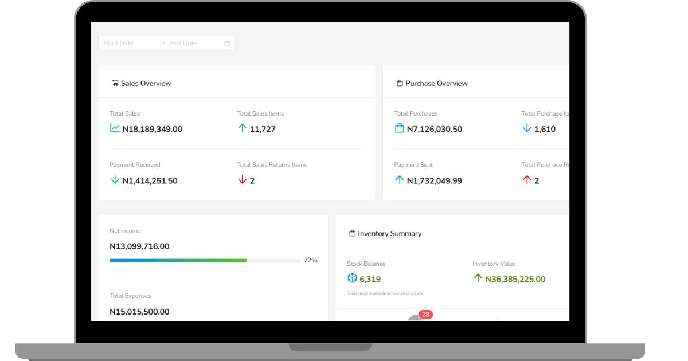Viewport: 688px width, 361px height.
Task: Click the bag icon beside N7,126,030.50
Action: tap(400, 128)
